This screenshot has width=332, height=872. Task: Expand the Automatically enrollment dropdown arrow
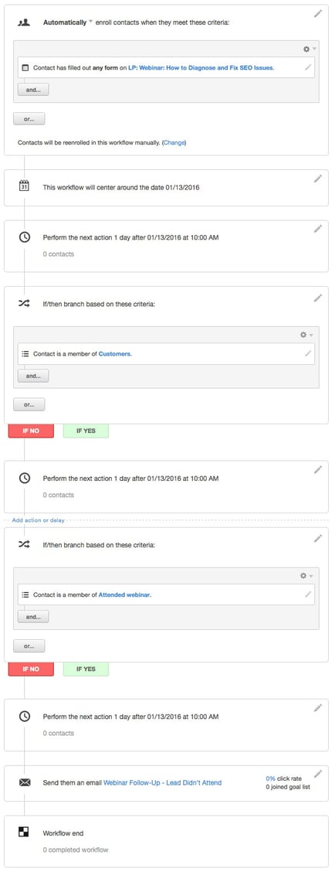[x=91, y=22]
